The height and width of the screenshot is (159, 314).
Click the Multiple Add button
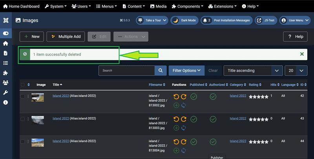pyautogui.click(x=65, y=37)
